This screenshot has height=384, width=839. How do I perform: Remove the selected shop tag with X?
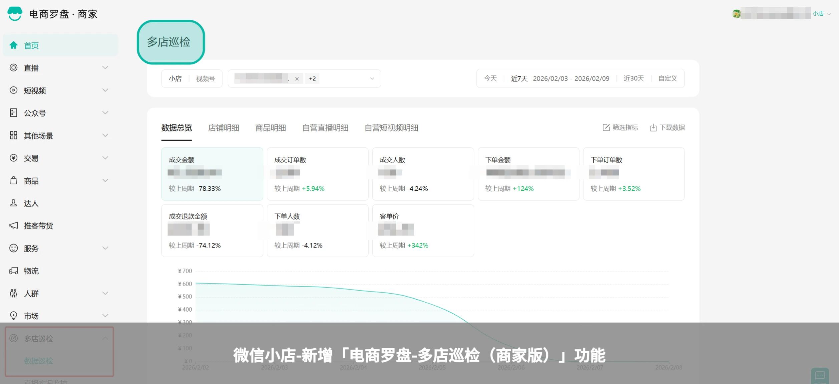[297, 79]
